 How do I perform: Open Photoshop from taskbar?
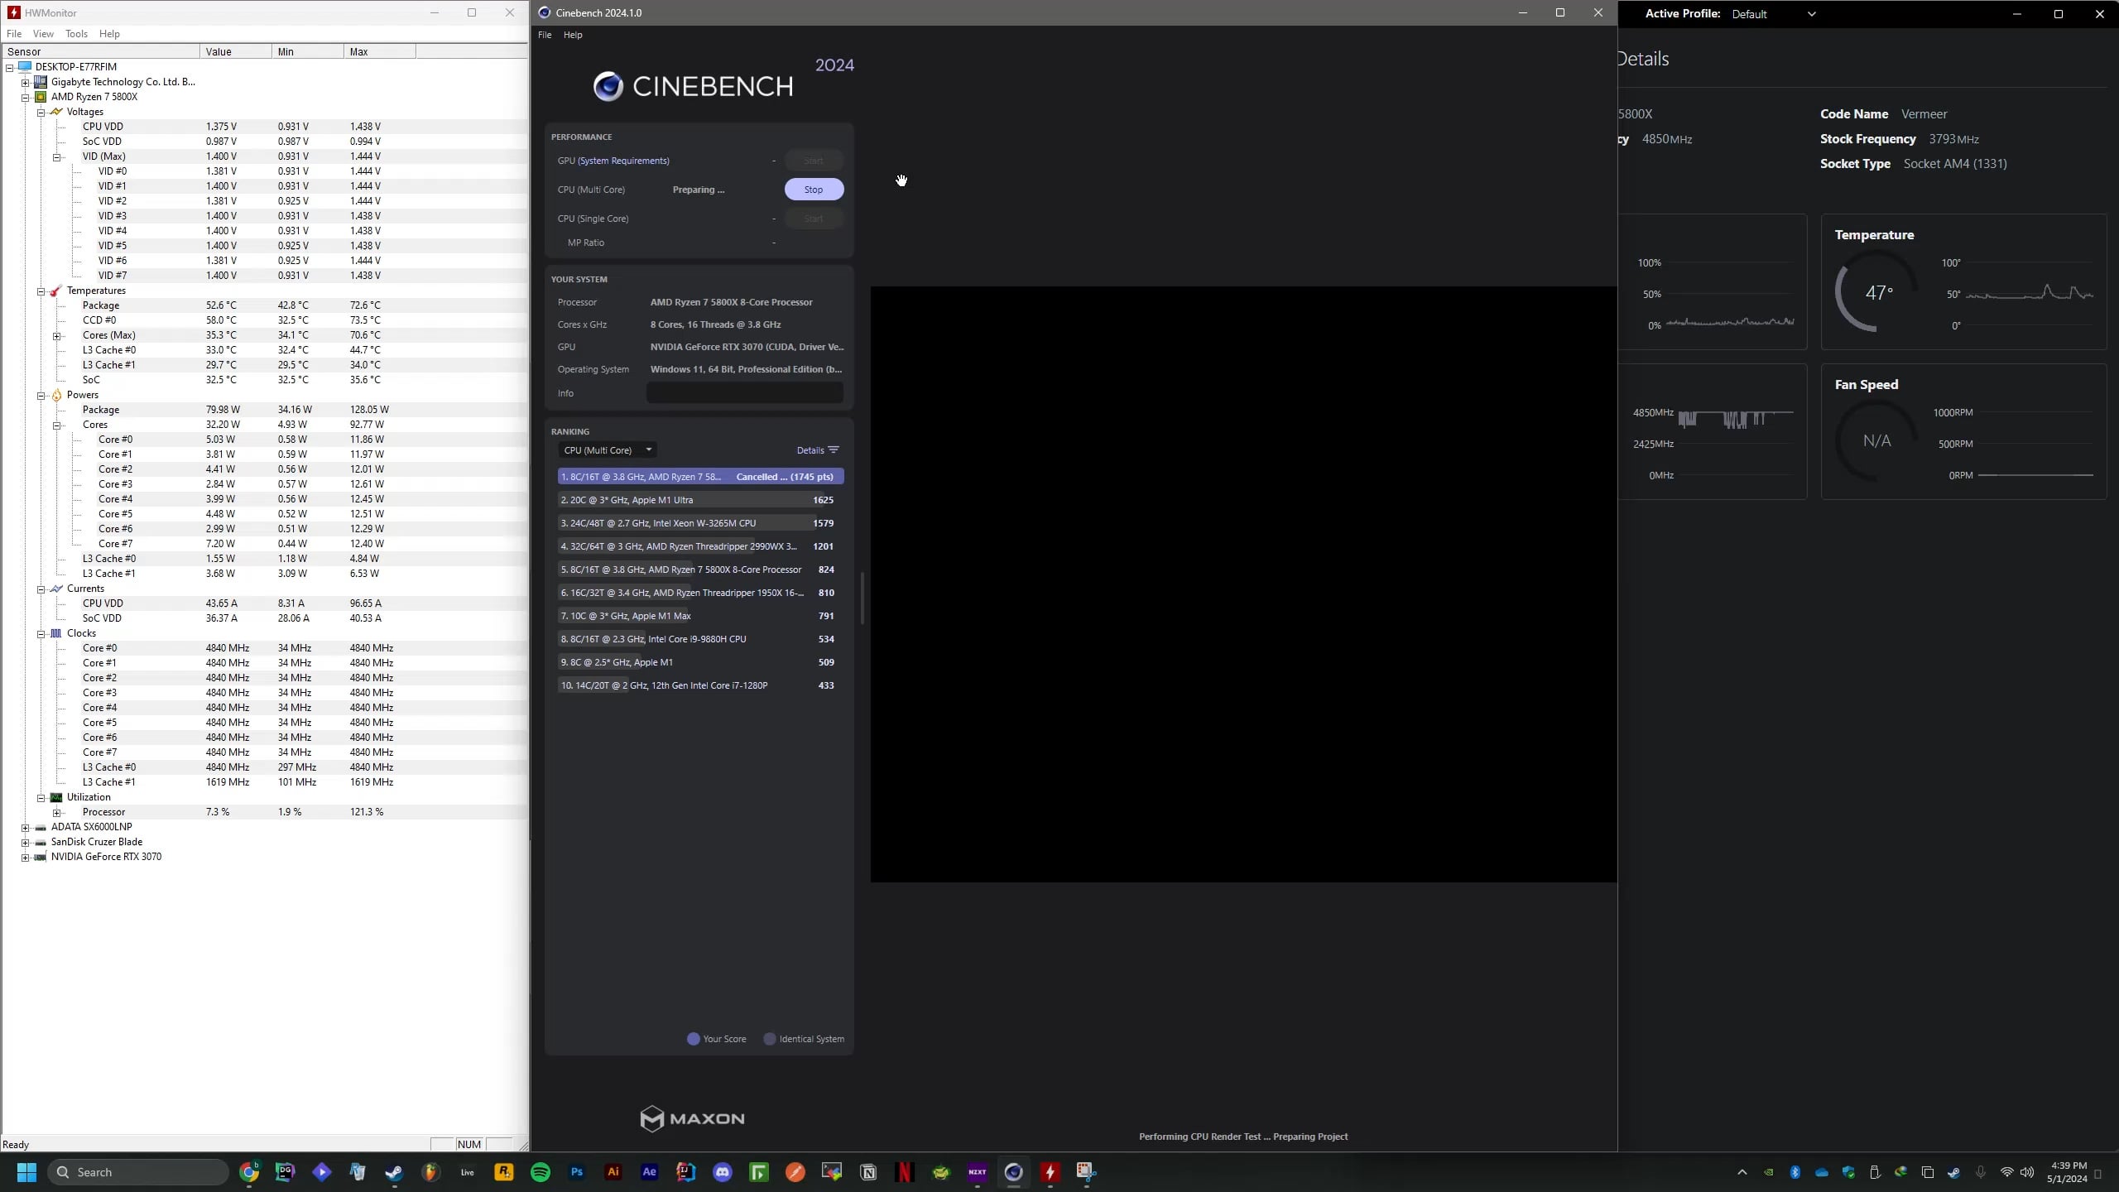pyautogui.click(x=577, y=1172)
